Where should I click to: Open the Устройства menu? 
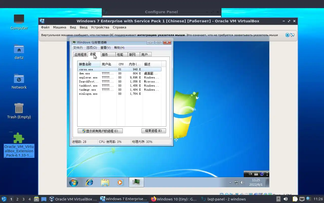click(x=100, y=27)
